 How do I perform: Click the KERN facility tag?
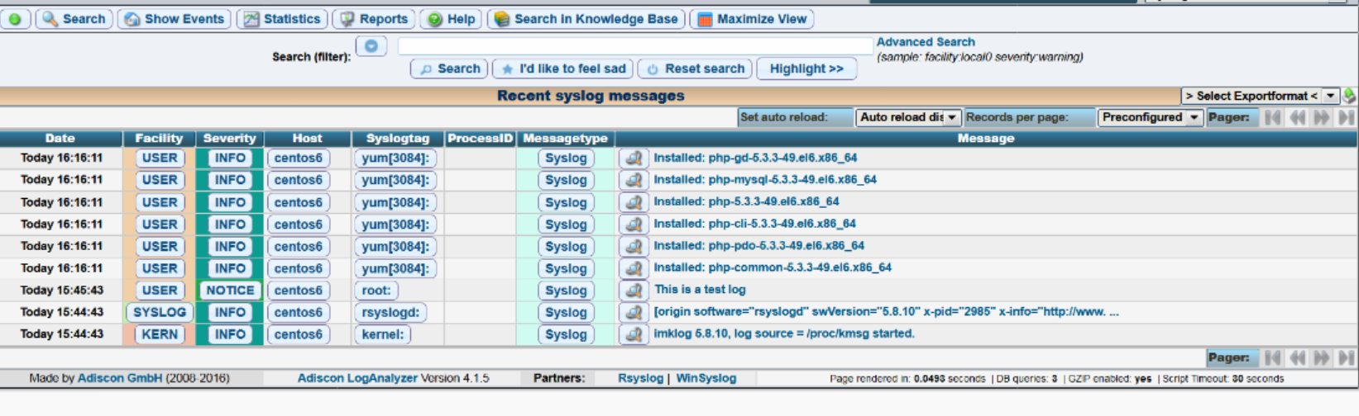160,334
